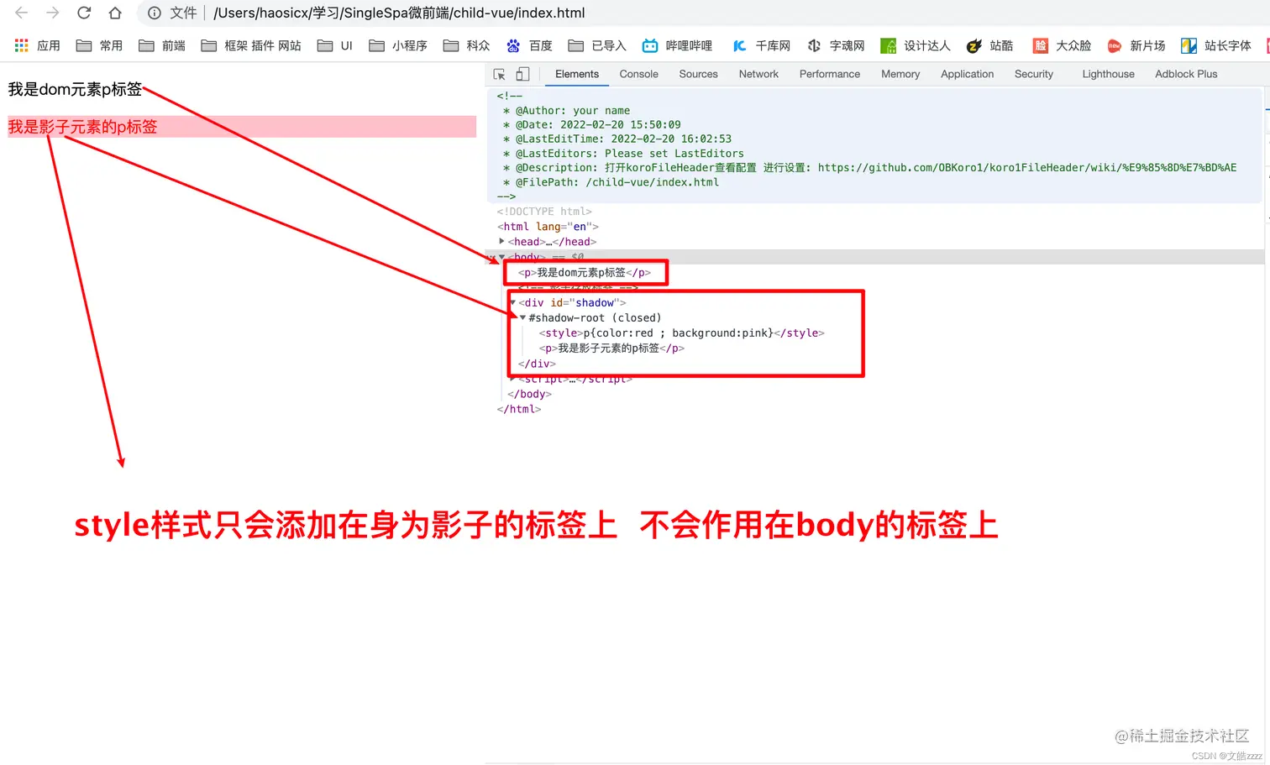Click the browser home button

coord(115,13)
